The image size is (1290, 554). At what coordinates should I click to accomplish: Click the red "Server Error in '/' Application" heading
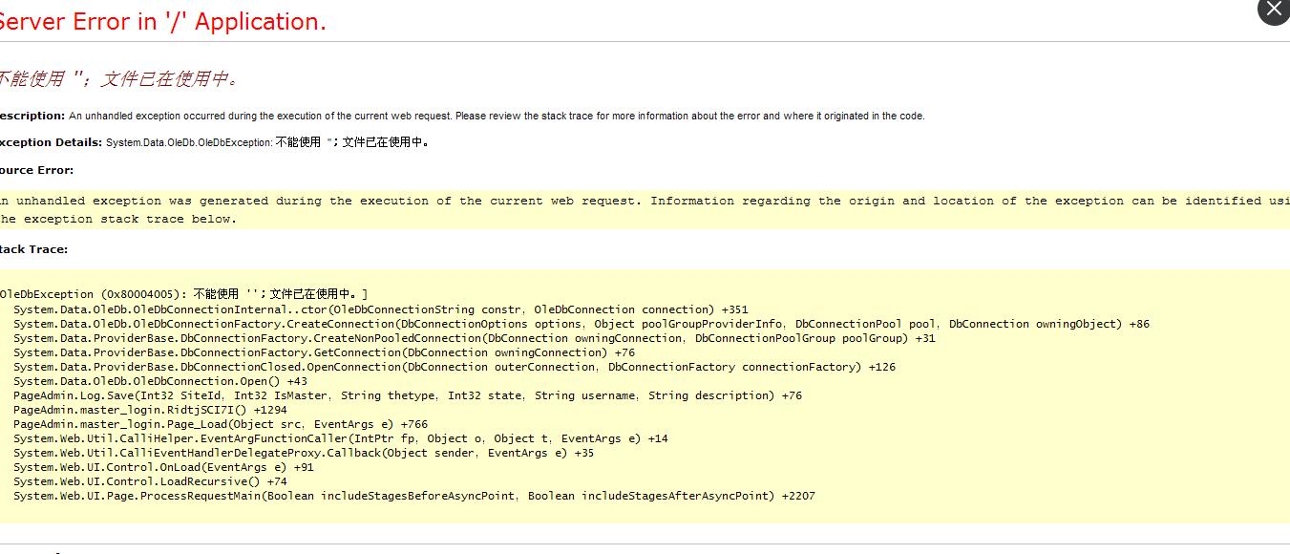pos(162,22)
